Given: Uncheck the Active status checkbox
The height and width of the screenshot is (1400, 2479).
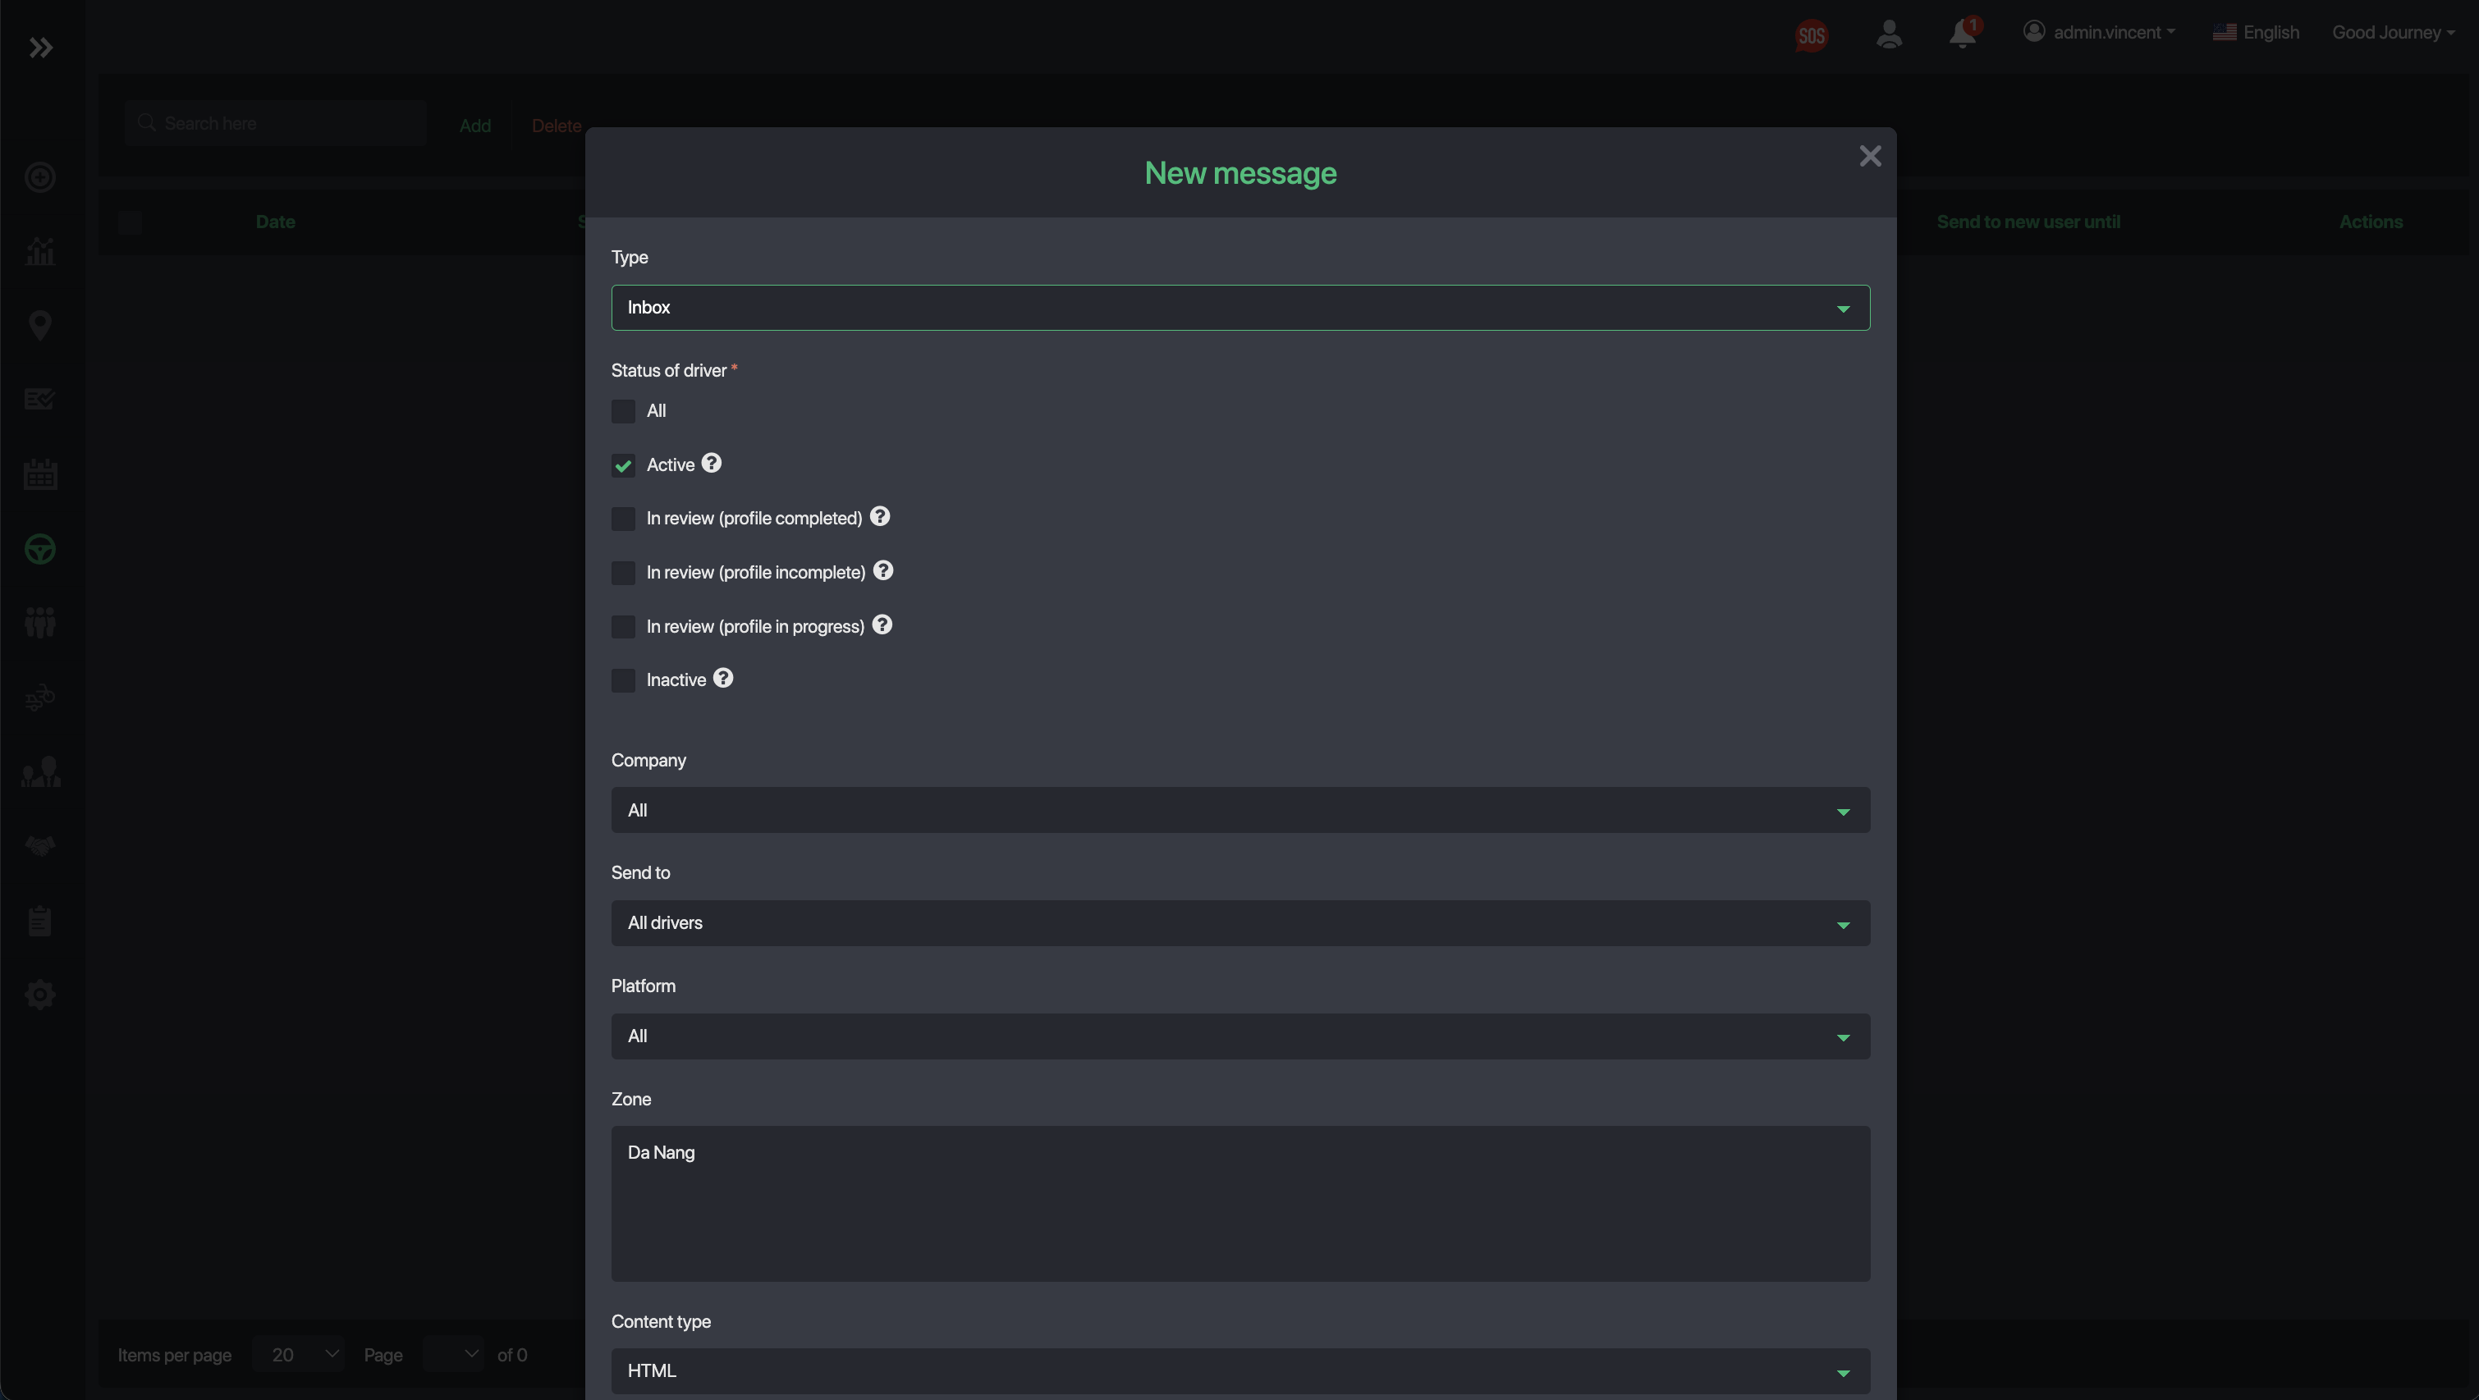Looking at the screenshot, I should pos(624,465).
